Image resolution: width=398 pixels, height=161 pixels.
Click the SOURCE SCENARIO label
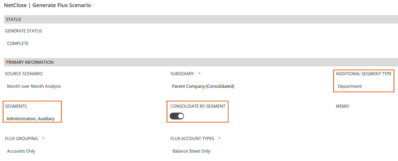pyautogui.click(x=24, y=74)
